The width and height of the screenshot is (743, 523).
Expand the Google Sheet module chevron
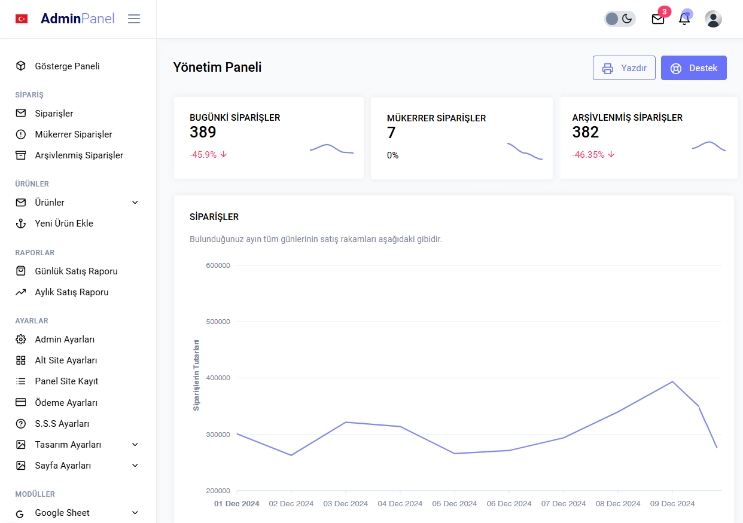pos(135,513)
